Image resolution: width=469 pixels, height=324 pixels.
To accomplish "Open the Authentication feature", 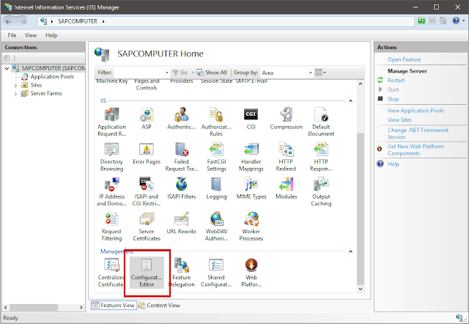I will coord(181,119).
